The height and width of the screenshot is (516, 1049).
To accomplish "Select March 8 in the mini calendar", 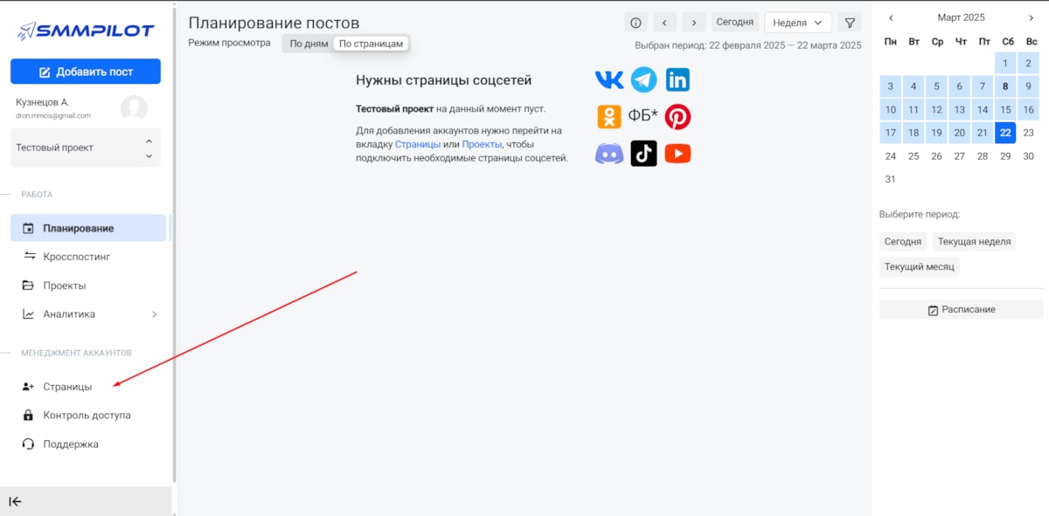I will [x=1006, y=86].
